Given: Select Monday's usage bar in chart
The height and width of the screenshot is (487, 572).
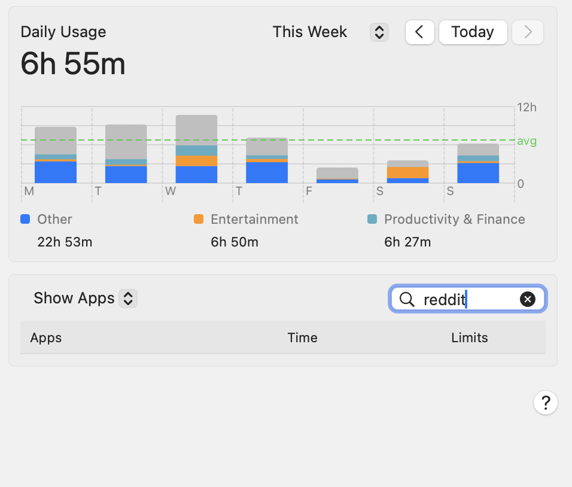Looking at the screenshot, I should 56,155.
